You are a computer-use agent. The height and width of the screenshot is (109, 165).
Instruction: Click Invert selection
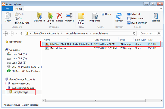coord(137,23)
